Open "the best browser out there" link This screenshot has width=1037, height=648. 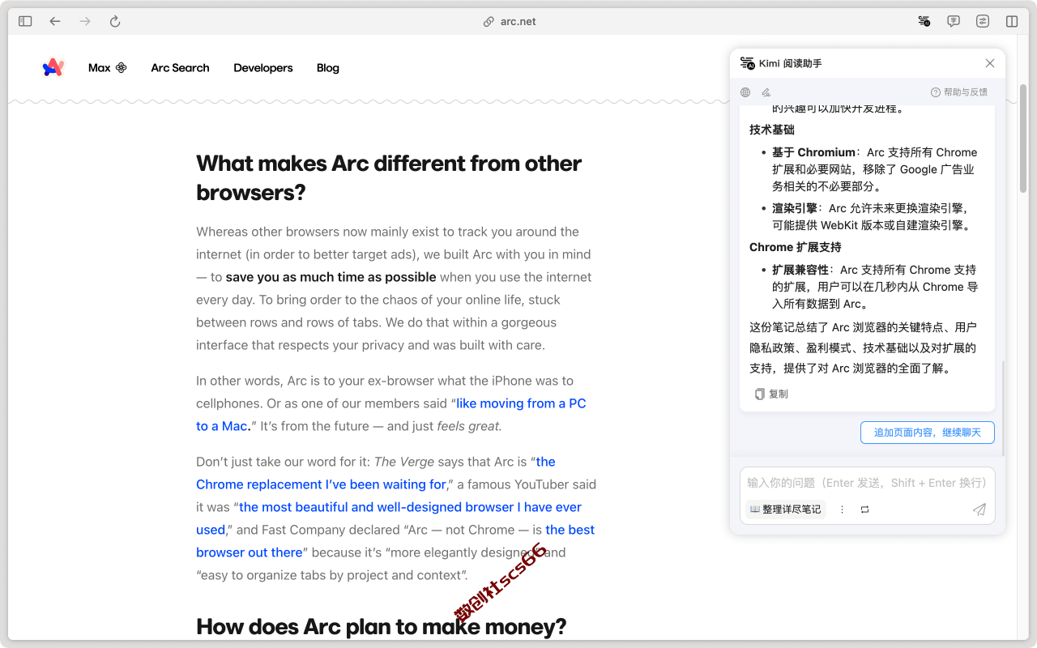[395, 541]
